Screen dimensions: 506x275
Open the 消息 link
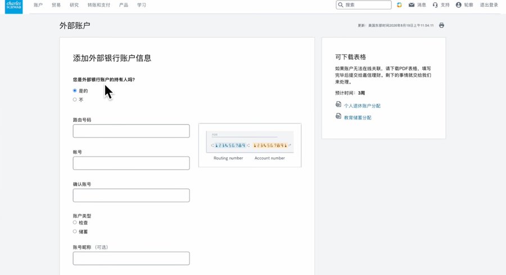click(x=422, y=5)
